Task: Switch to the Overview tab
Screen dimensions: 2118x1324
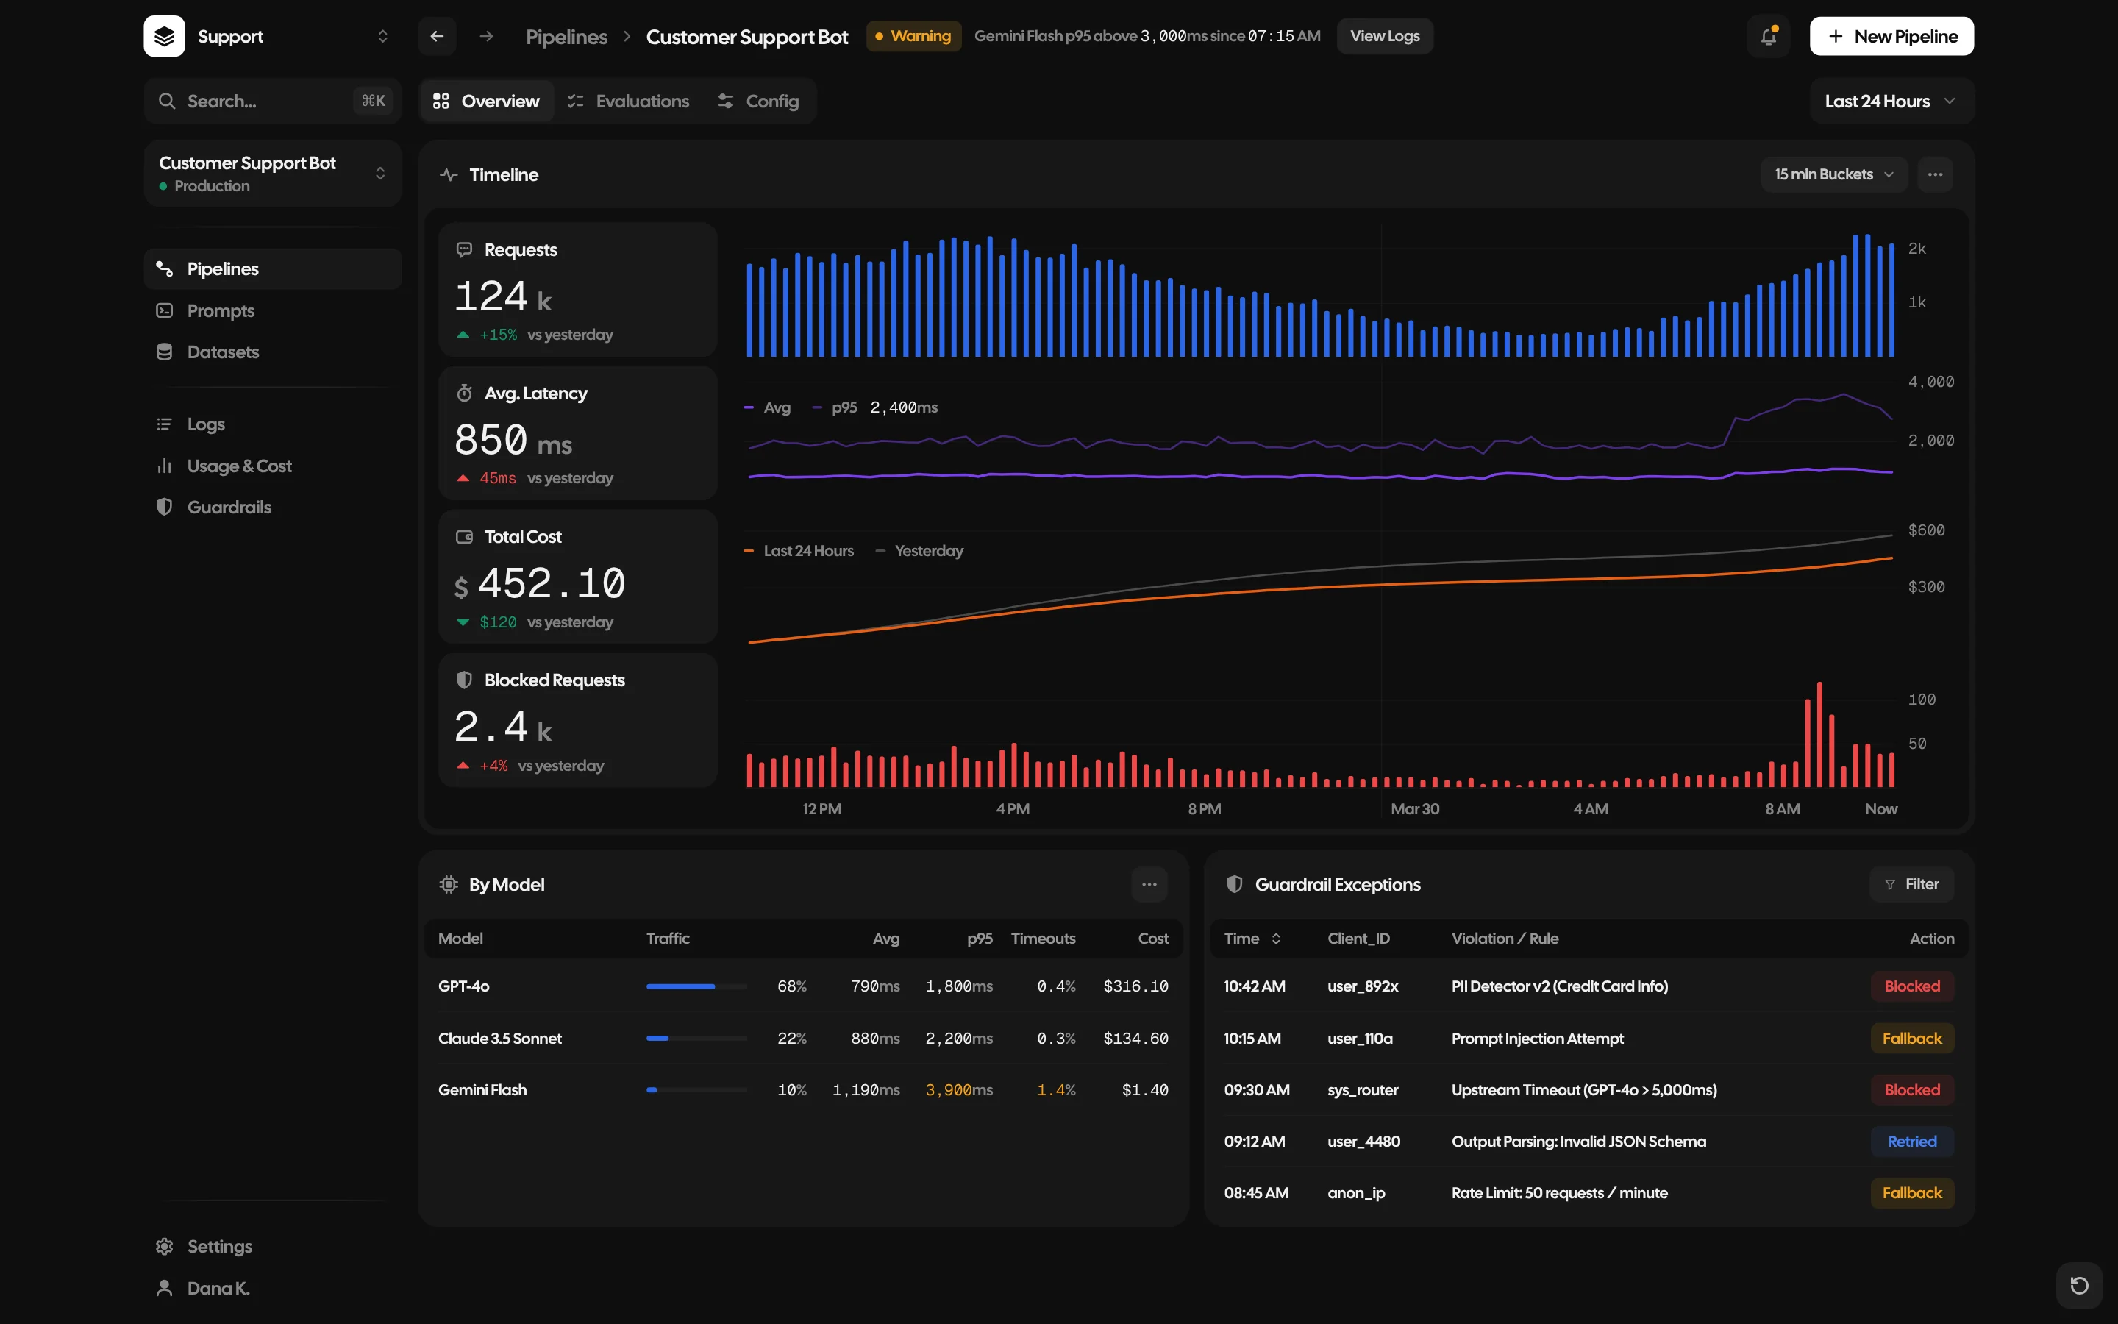Action: coord(487,101)
